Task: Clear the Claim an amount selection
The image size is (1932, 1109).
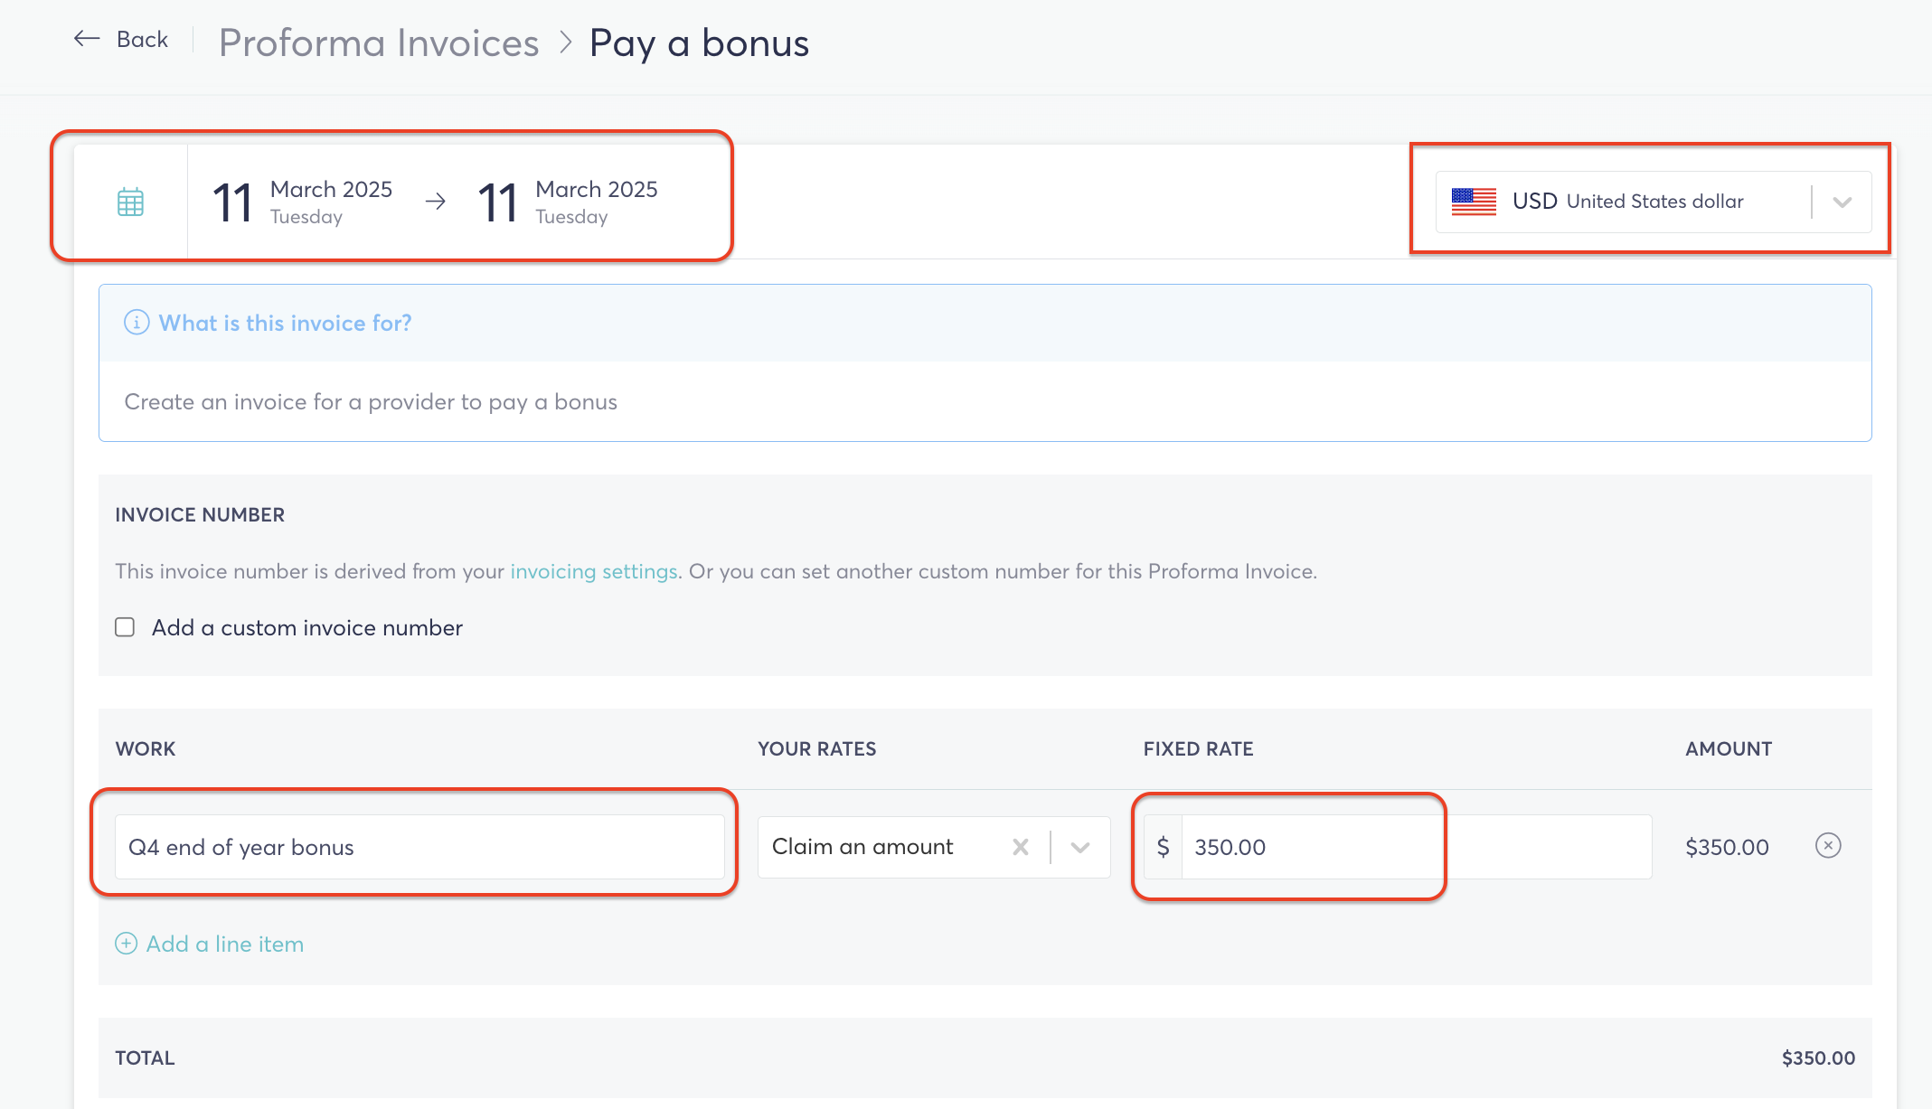Action: point(1021,847)
